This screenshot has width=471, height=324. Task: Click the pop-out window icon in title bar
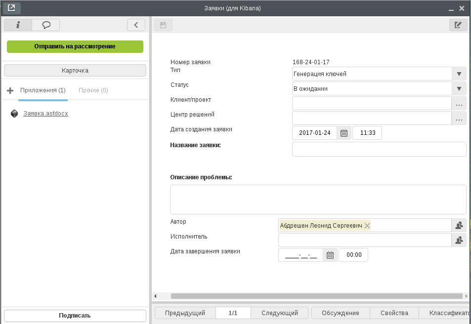coord(11,8)
